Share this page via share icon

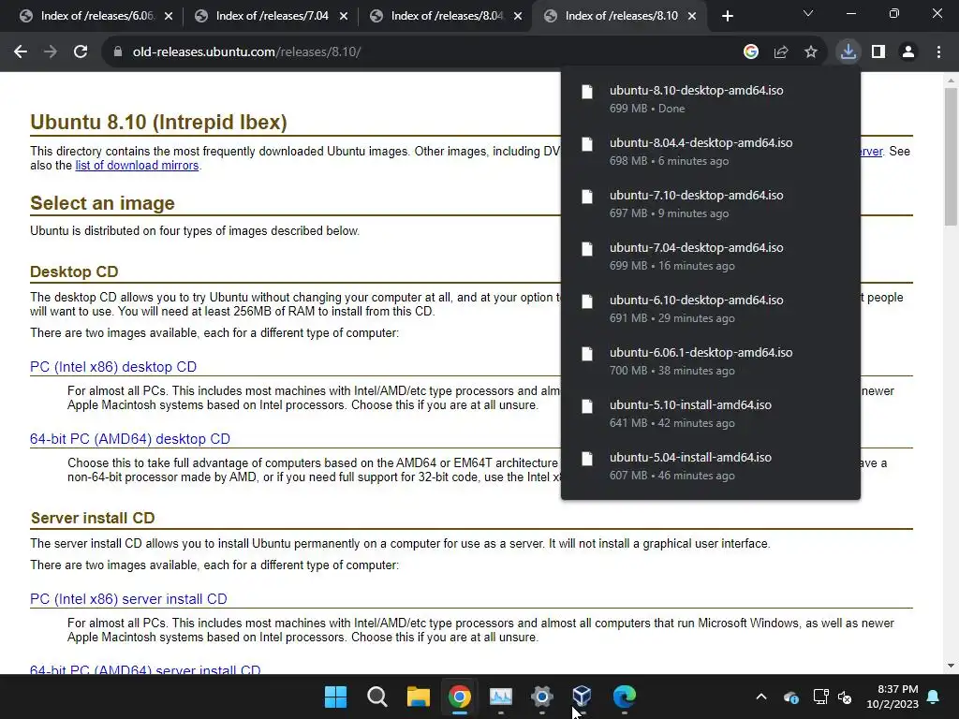[781, 52]
